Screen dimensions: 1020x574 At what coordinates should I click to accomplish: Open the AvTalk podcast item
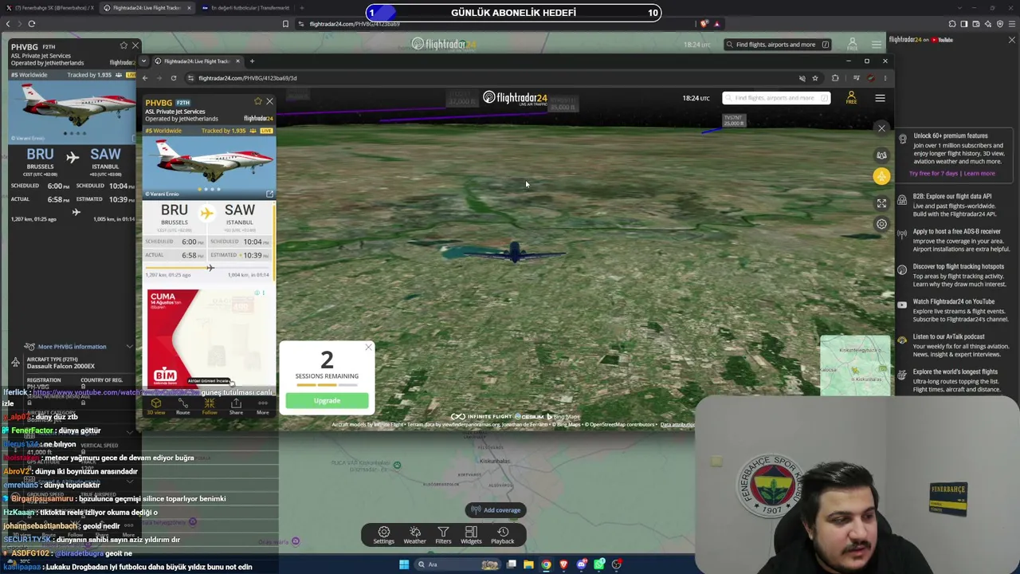tap(955, 345)
